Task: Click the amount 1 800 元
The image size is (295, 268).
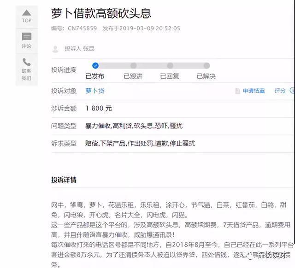Action: pyautogui.click(x=99, y=108)
